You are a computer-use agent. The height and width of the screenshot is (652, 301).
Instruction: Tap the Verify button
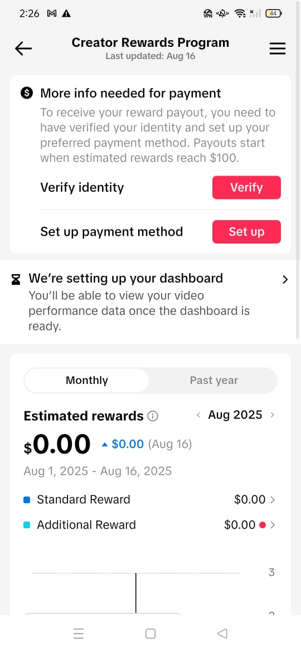click(246, 188)
